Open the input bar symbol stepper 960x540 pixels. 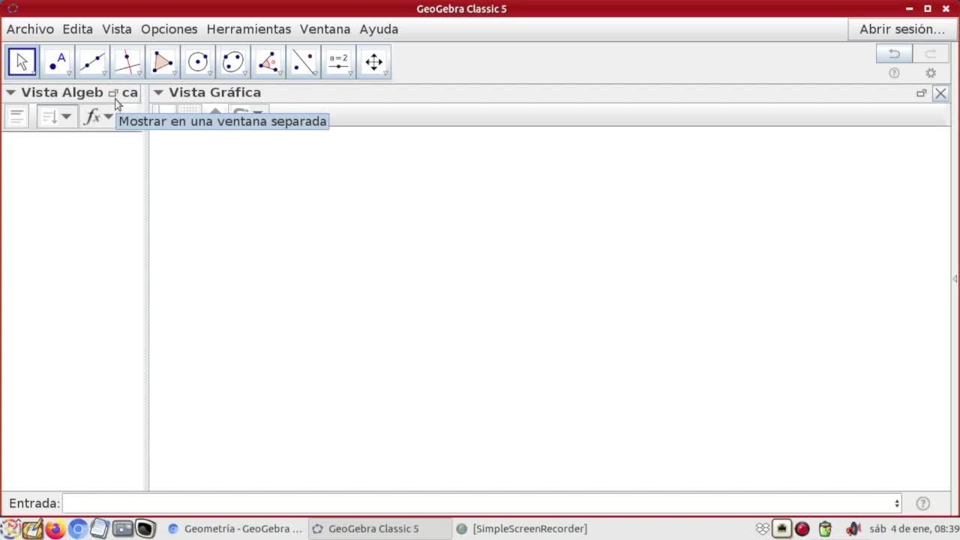tap(897, 503)
